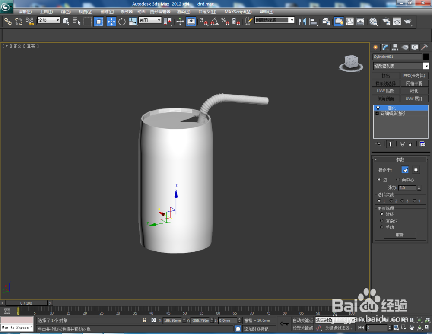This screenshot has width=432, height=334.
Task: Click Use Pivot Point Center icon
Action: (167, 22)
